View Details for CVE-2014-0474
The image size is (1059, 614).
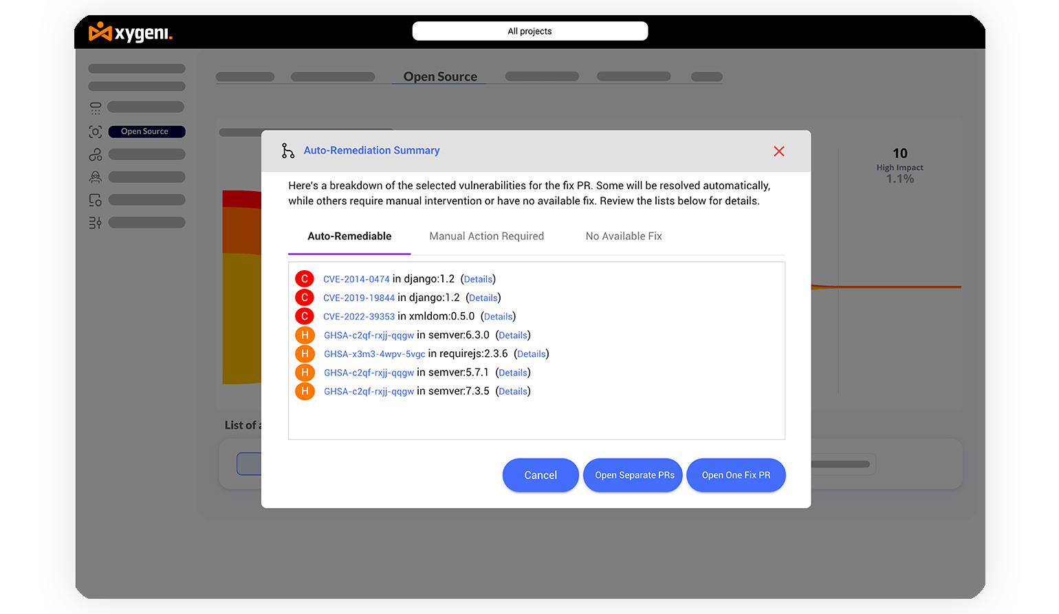click(478, 279)
